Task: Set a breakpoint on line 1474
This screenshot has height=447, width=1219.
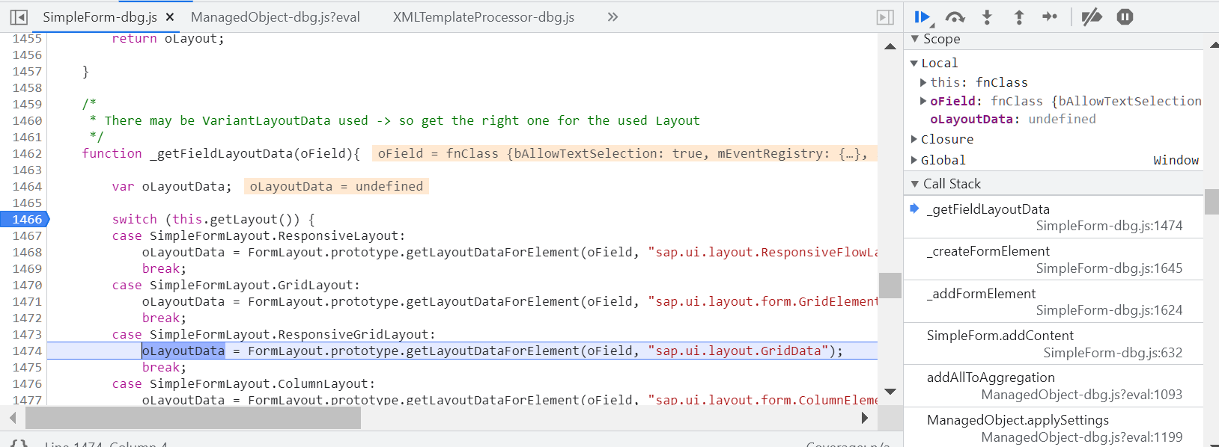Action: point(27,351)
